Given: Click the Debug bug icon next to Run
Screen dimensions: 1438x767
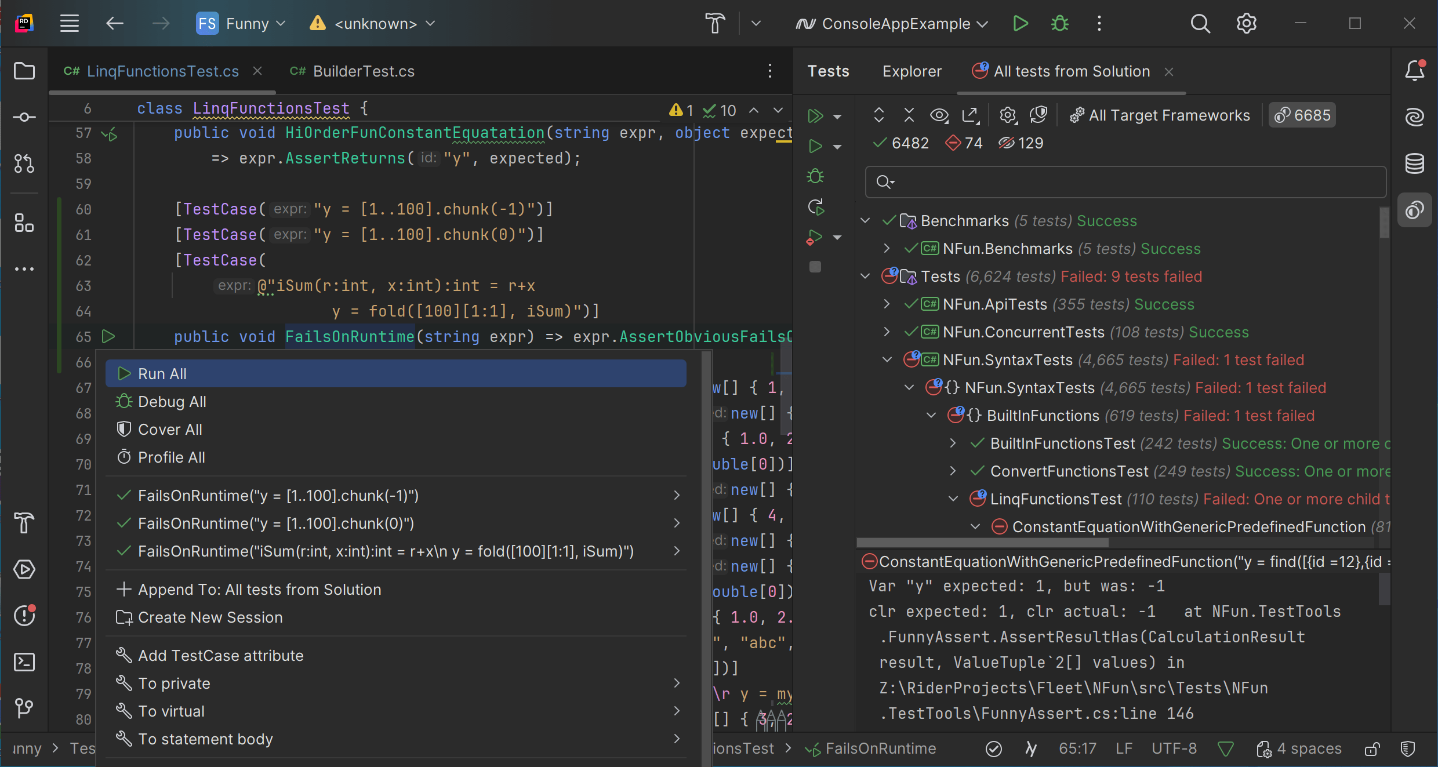Looking at the screenshot, I should click(1060, 24).
